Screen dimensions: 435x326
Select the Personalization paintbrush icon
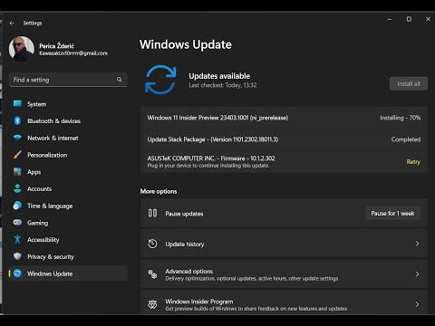pos(17,155)
